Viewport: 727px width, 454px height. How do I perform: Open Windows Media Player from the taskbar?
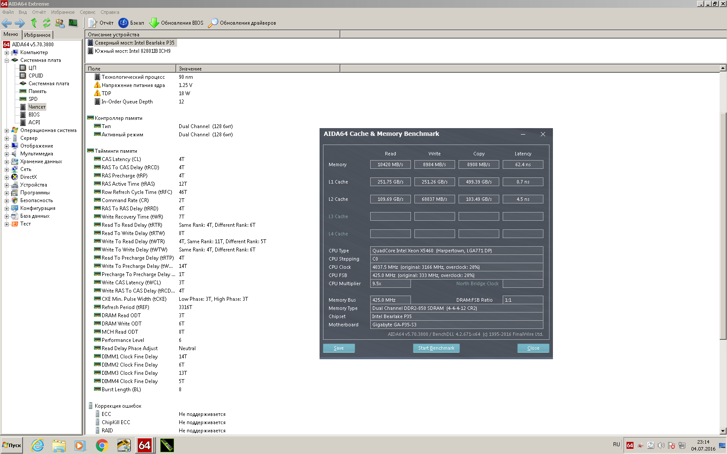[x=80, y=445]
